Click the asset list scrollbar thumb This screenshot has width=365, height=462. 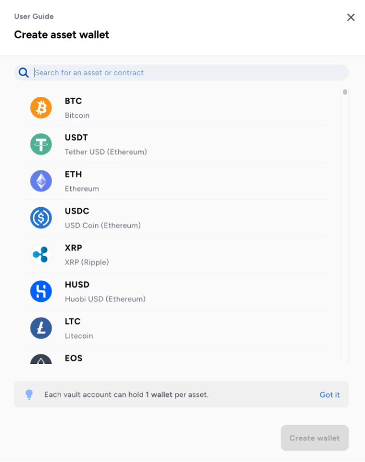[345, 92]
